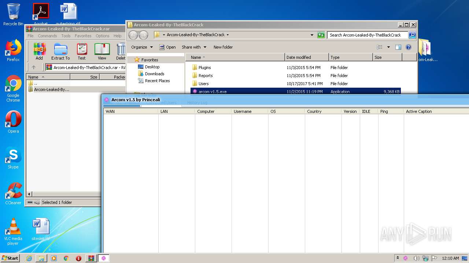Open WinRAR Favorites menu
The width and height of the screenshot is (469, 263).
tap(83, 36)
